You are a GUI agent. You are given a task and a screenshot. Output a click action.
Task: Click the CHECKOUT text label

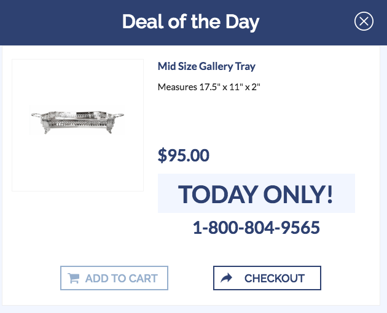coord(274,278)
